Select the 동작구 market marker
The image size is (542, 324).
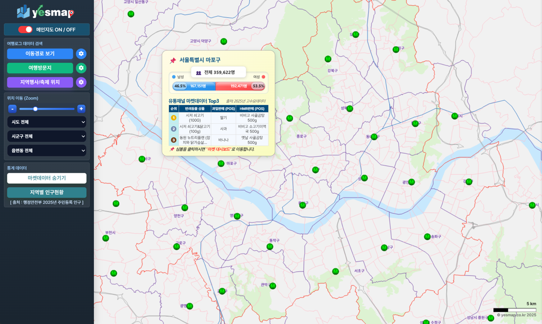click(x=269, y=247)
